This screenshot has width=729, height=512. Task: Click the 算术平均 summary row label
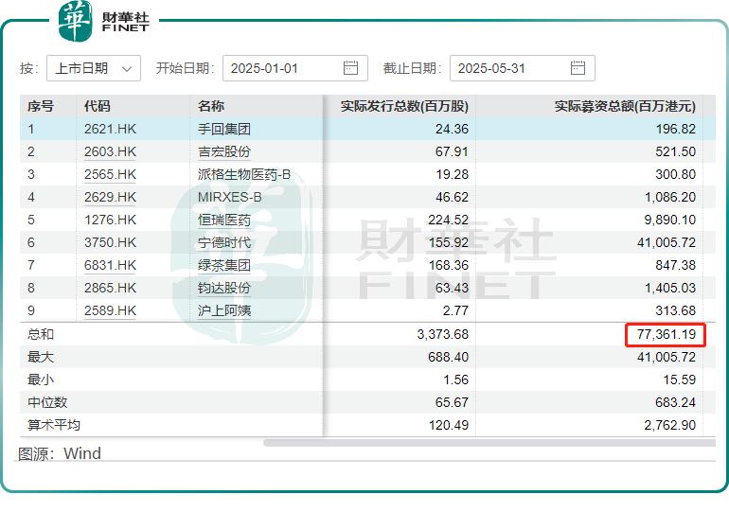[53, 425]
